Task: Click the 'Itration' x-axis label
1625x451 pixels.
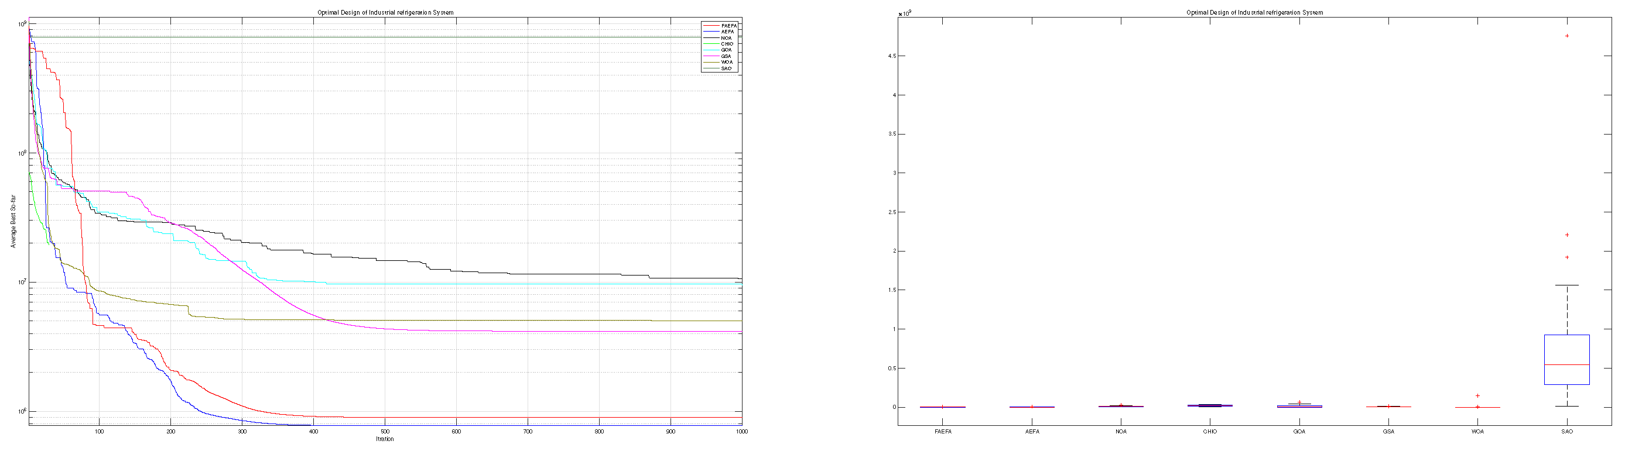Action: pos(385,439)
